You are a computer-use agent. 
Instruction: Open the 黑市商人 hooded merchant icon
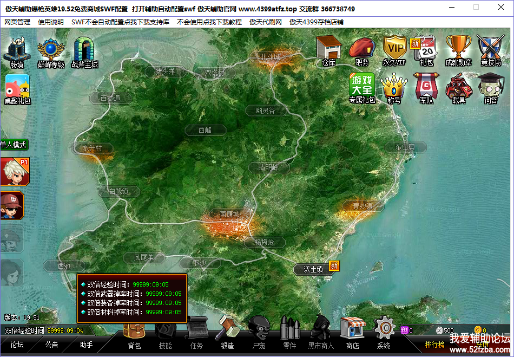coord(321,335)
